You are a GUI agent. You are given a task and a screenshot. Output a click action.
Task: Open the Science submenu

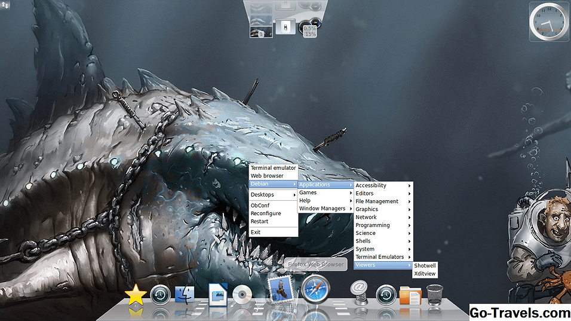(383, 233)
